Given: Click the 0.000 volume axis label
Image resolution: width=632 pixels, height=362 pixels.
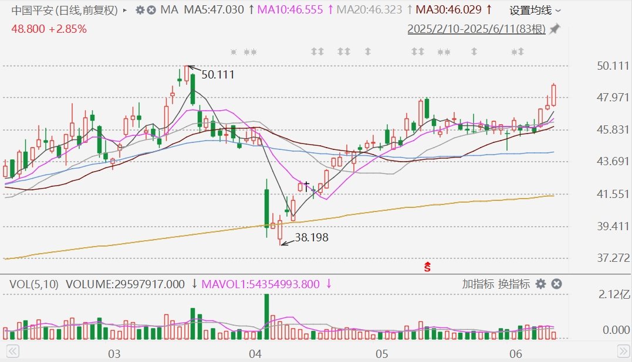Looking at the screenshot, I should (616, 330).
